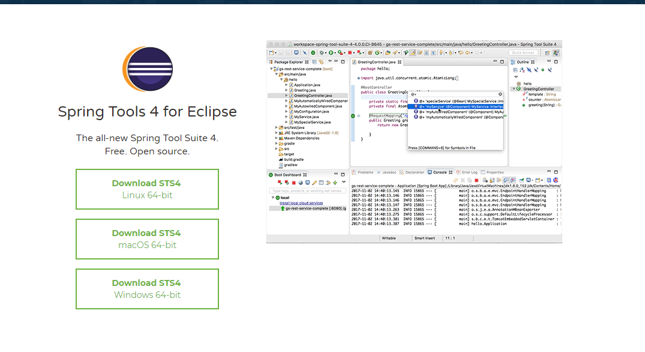Download STS4 for Linux 64-bit
Image resolution: width=645 pixels, height=352 pixels.
pos(147,189)
